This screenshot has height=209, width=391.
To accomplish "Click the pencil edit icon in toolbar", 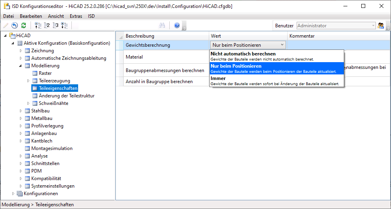I will [x=6, y=25].
